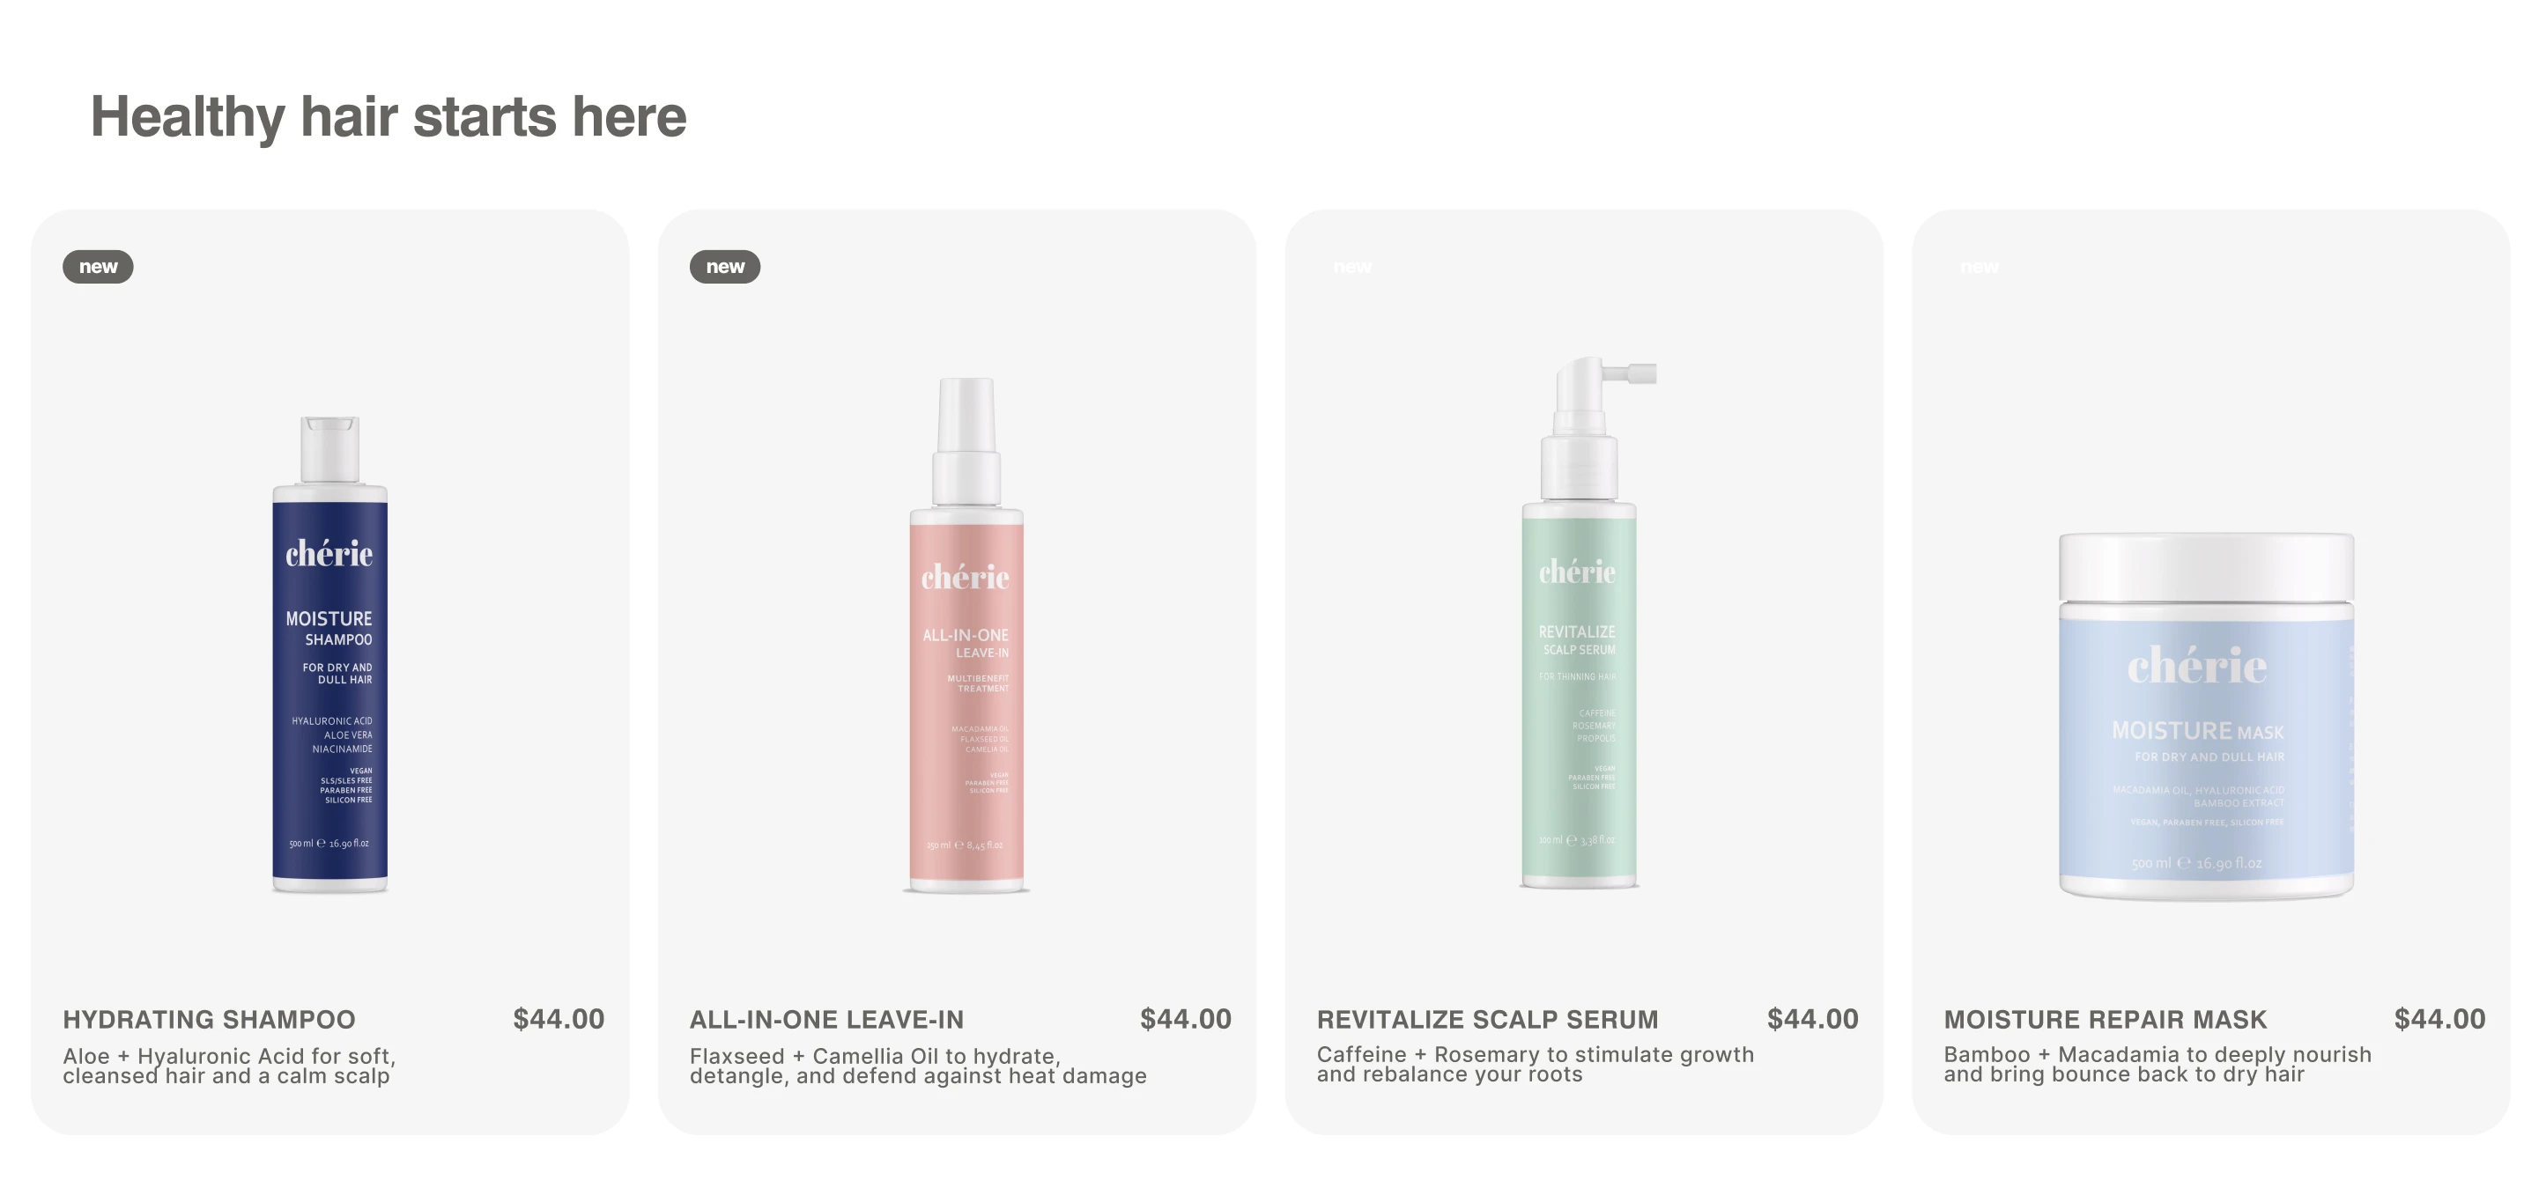
Task: Click the new badge on Leave-In card
Action: click(x=724, y=267)
